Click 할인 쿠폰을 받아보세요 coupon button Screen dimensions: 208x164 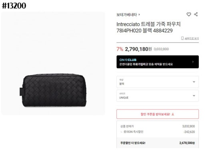pyautogui.click(x=158, y=114)
